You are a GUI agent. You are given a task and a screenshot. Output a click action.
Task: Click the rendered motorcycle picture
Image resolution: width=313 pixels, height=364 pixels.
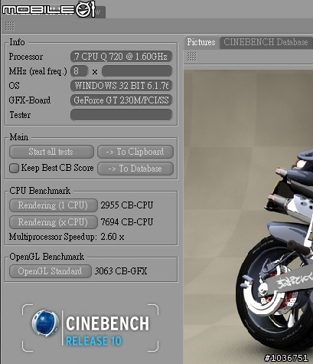click(x=248, y=217)
